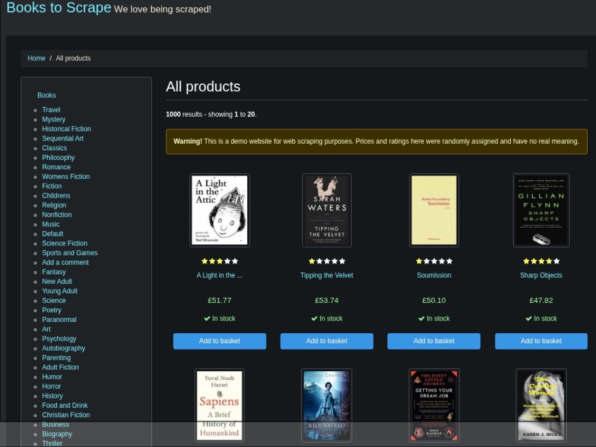Add Sharp Objects to basket
596x447 pixels.
(x=541, y=341)
